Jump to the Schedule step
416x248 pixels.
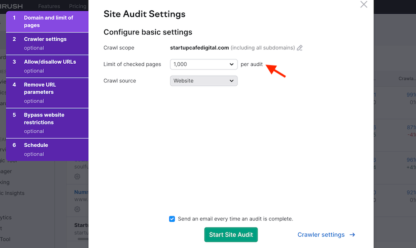click(47, 149)
